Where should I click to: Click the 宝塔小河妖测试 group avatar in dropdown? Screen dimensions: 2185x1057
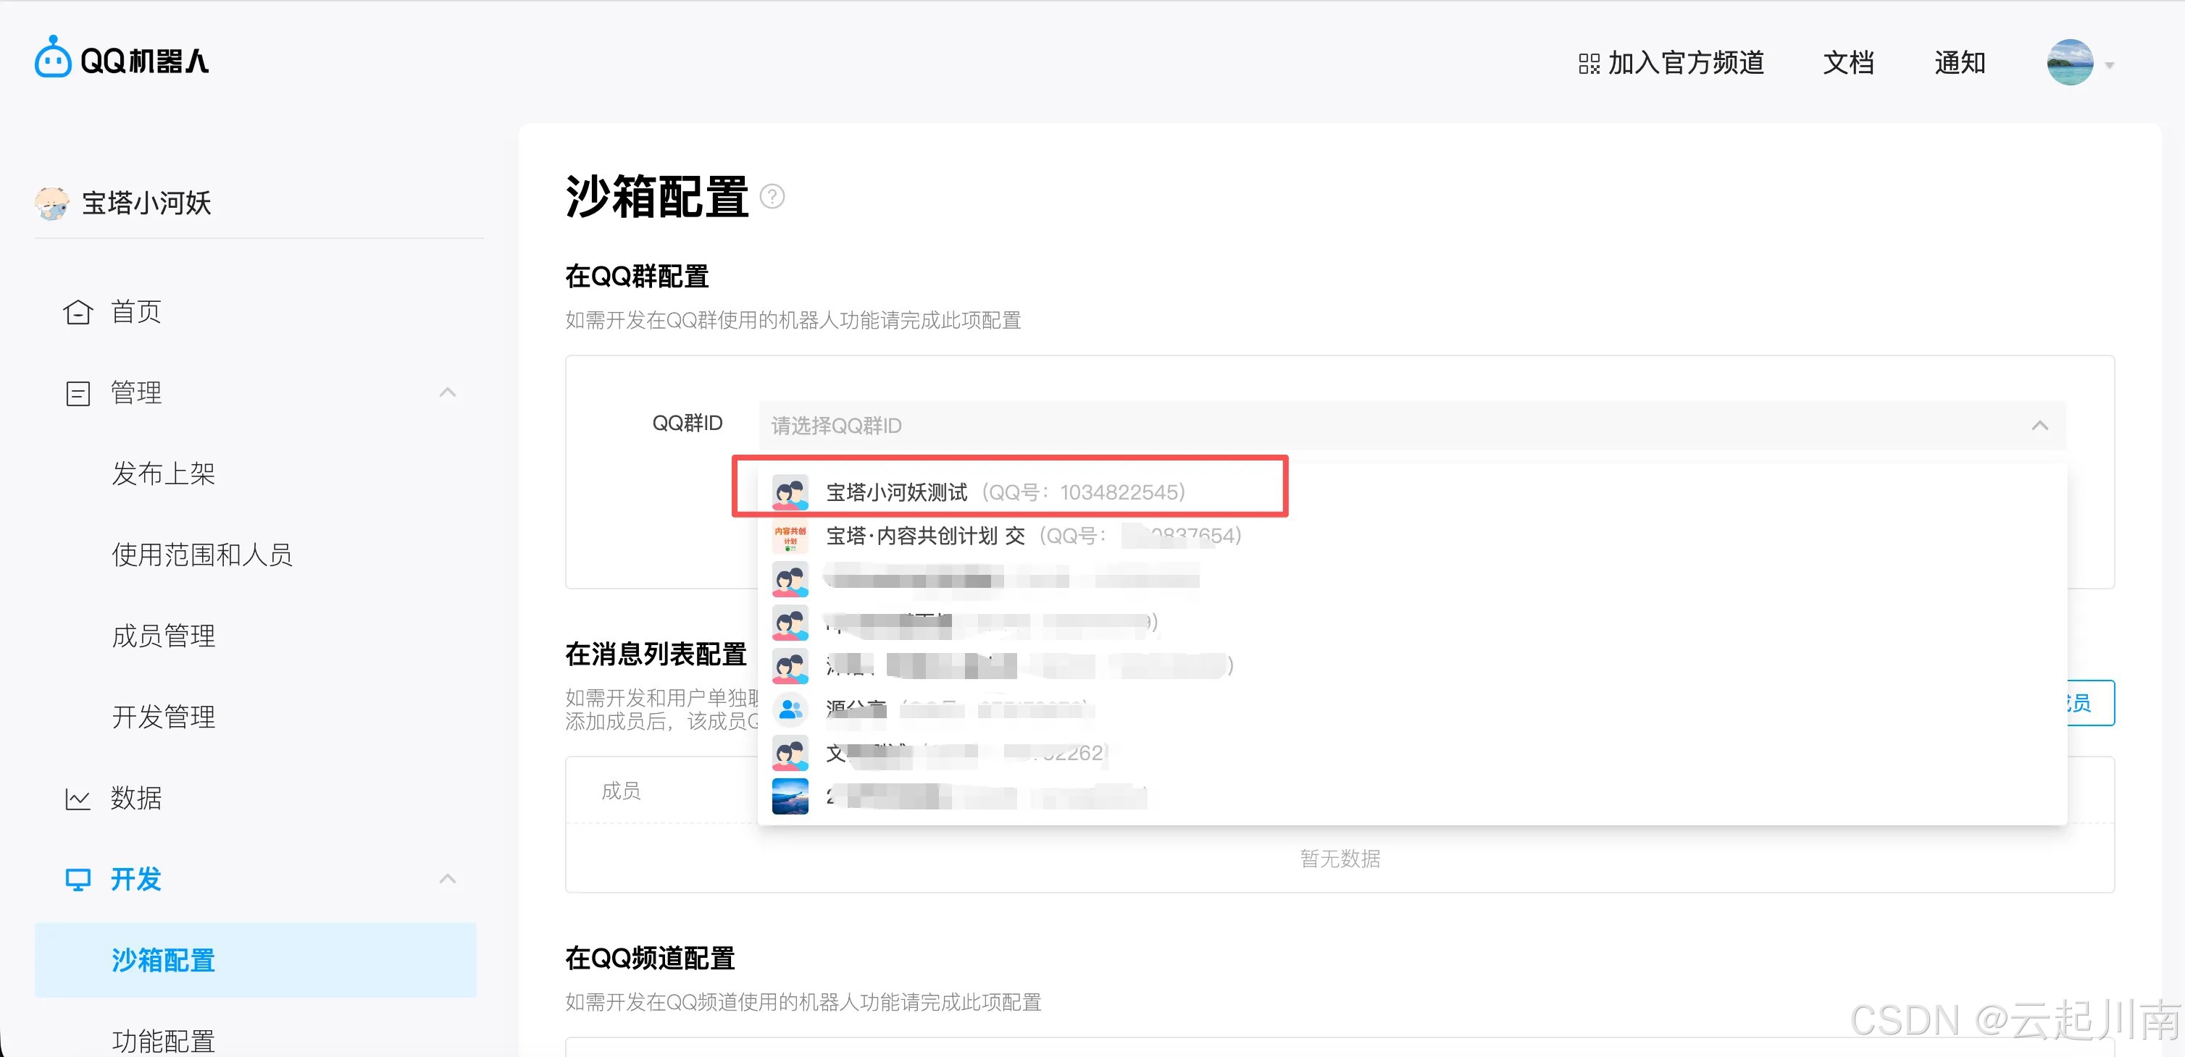click(790, 491)
